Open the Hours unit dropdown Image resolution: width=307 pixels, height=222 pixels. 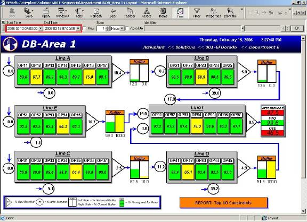(x=122, y=29)
